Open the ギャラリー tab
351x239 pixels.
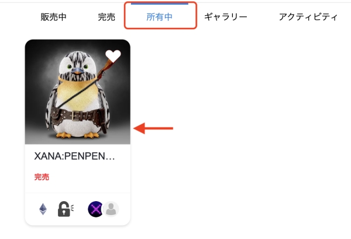226,17
